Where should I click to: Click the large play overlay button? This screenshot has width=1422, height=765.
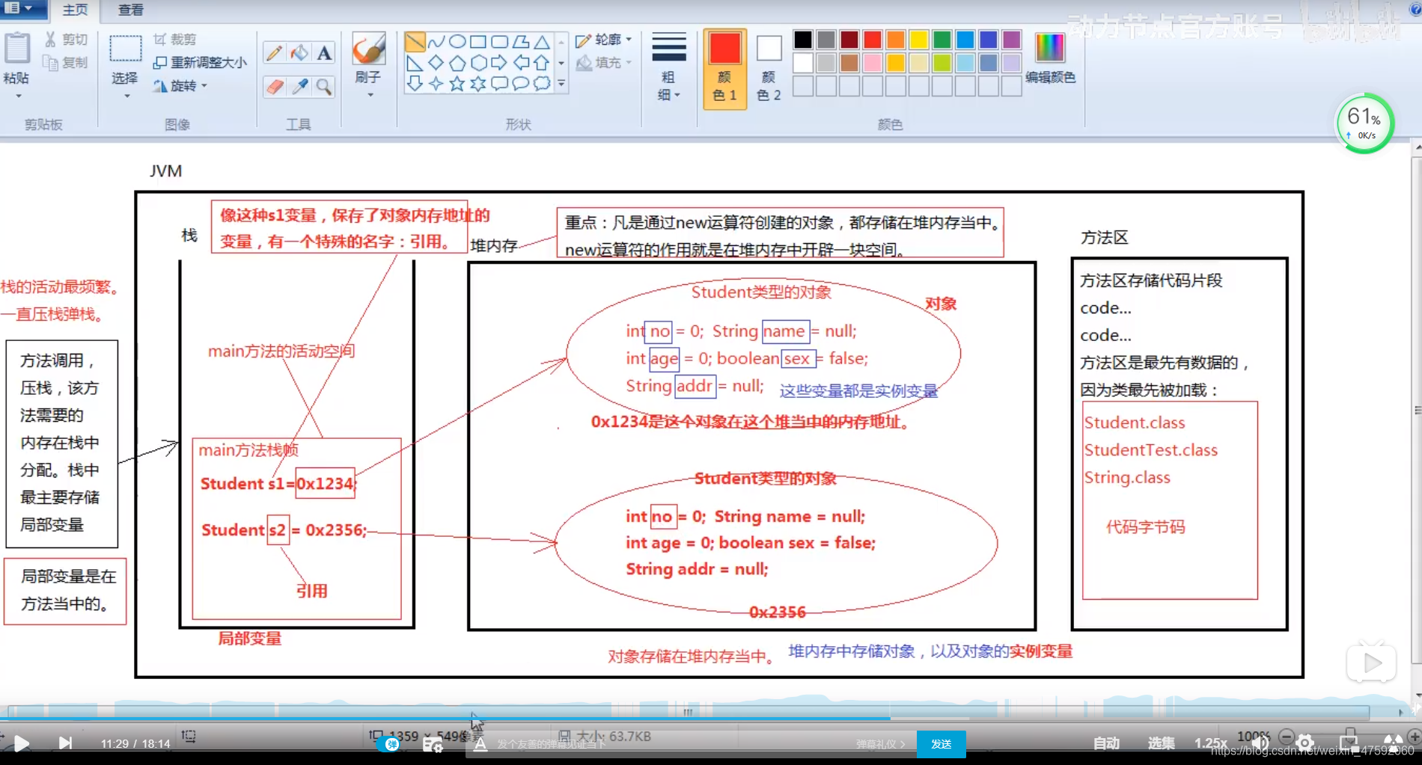(x=1372, y=663)
